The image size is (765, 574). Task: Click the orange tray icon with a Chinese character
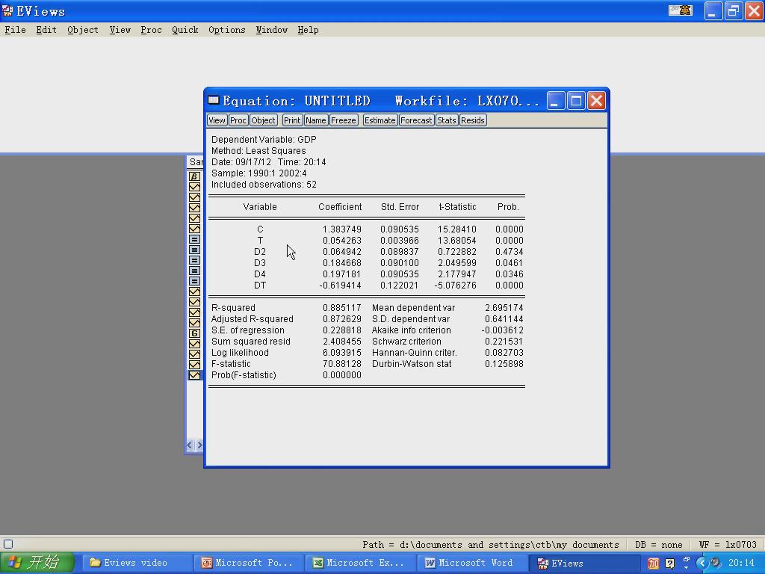tap(653, 564)
